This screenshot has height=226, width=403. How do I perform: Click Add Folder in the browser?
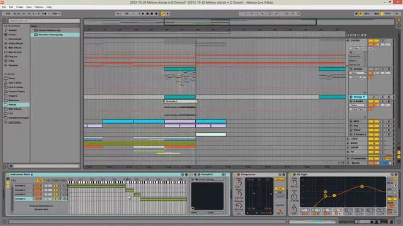tap(14, 122)
